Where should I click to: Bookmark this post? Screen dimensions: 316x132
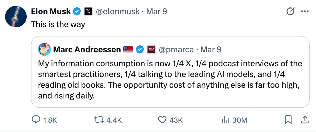[x=288, y=120]
